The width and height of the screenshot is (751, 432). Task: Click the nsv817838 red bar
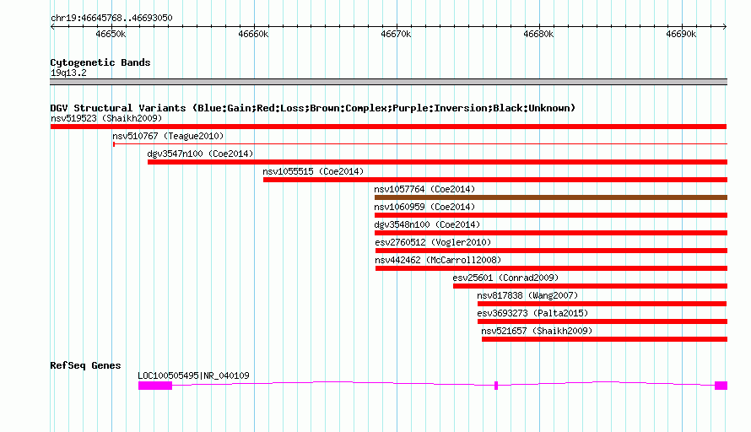pos(602,304)
